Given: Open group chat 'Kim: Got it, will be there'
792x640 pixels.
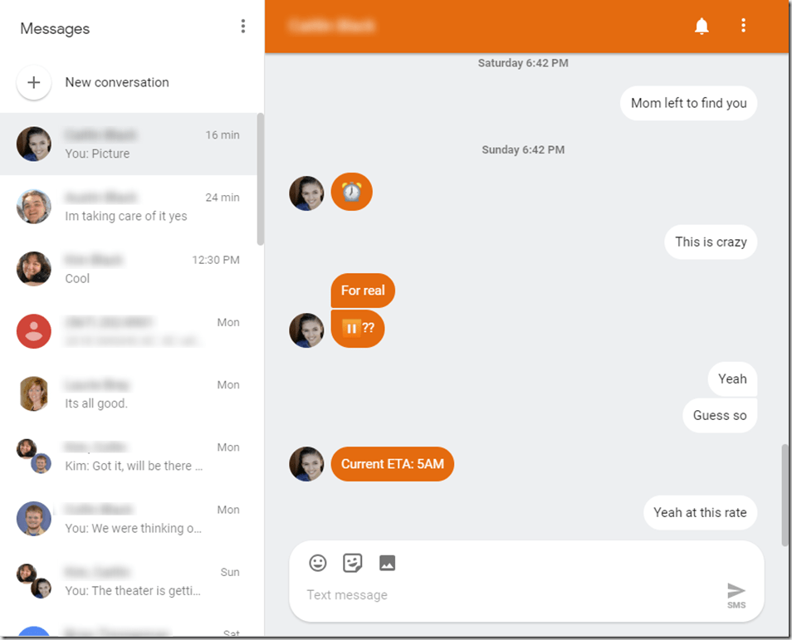Looking at the screenshot, I should click(129, 457).
